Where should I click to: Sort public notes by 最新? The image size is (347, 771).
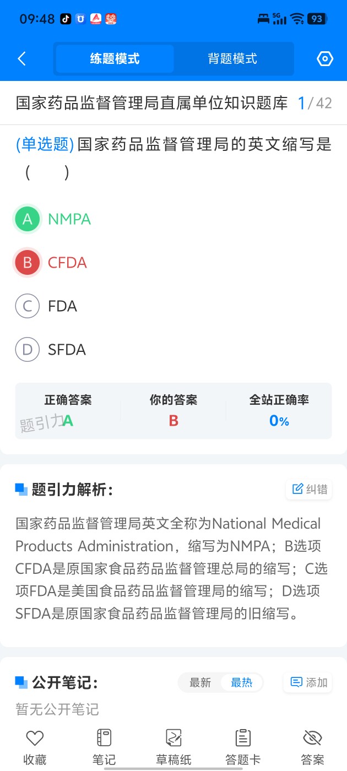[200, 683]
